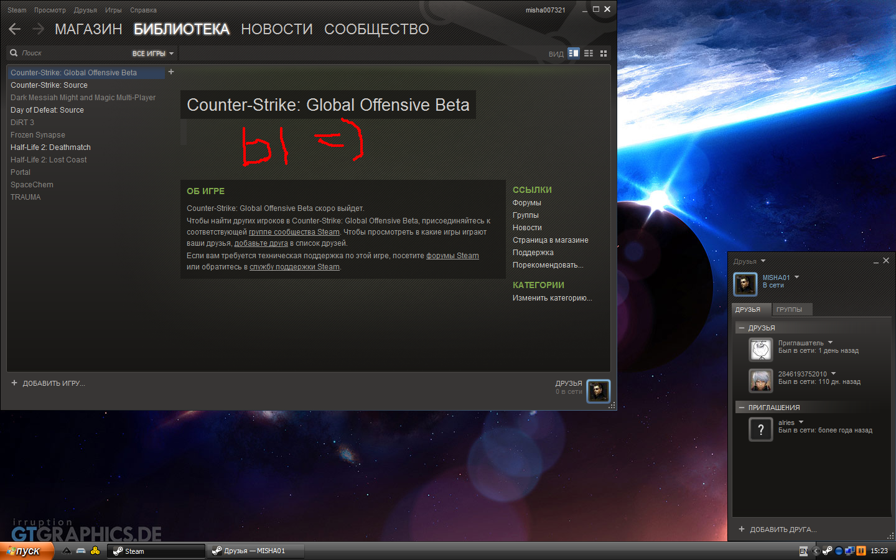This screenshot has width=896, height=560.
Task: Click the network monitors tray icon
Action: pos(849,551)
